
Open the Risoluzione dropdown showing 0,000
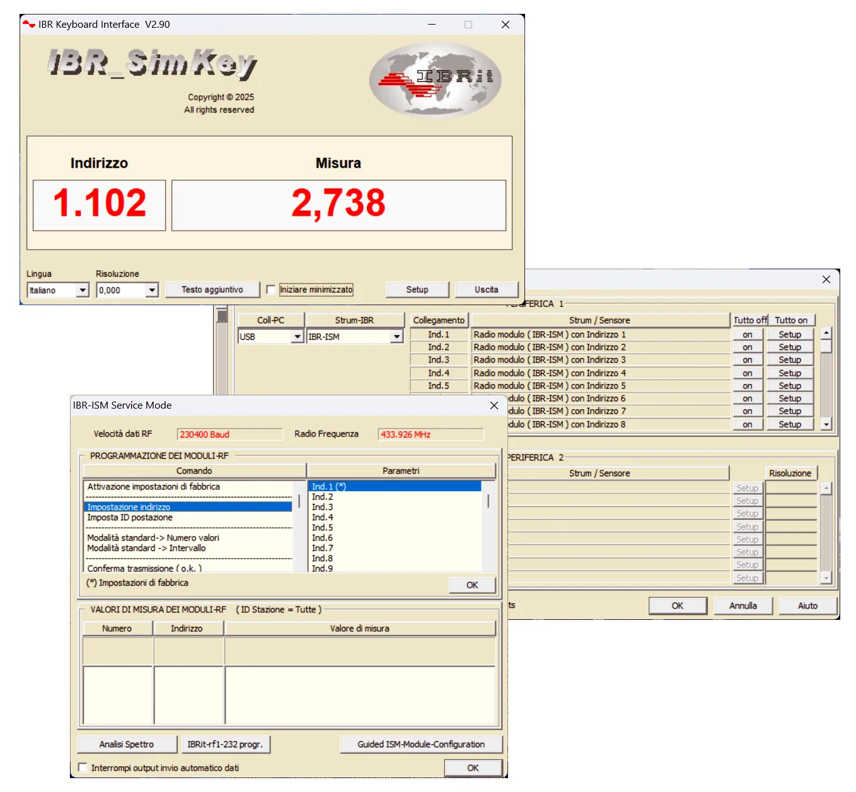point(152,290)
